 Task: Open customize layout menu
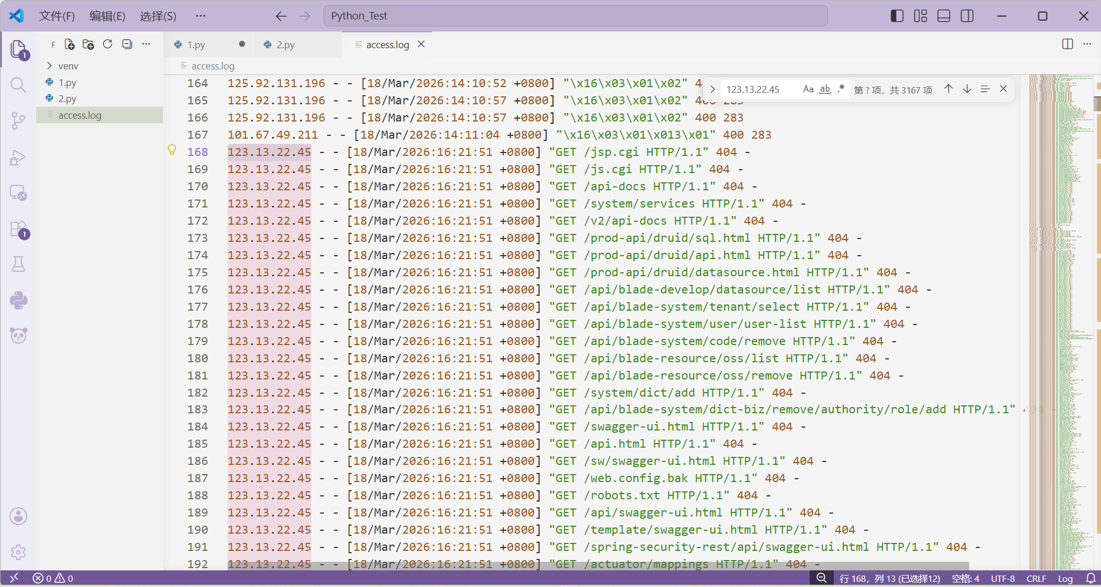(920, 16)
